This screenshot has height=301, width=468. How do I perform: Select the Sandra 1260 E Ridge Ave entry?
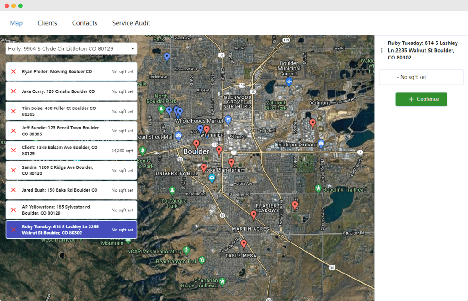64,170
